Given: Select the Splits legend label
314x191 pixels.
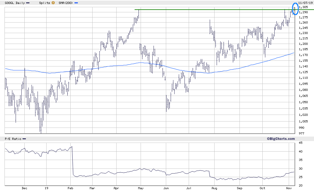Looking at the screenshot, I should click(x=44, y=3).
